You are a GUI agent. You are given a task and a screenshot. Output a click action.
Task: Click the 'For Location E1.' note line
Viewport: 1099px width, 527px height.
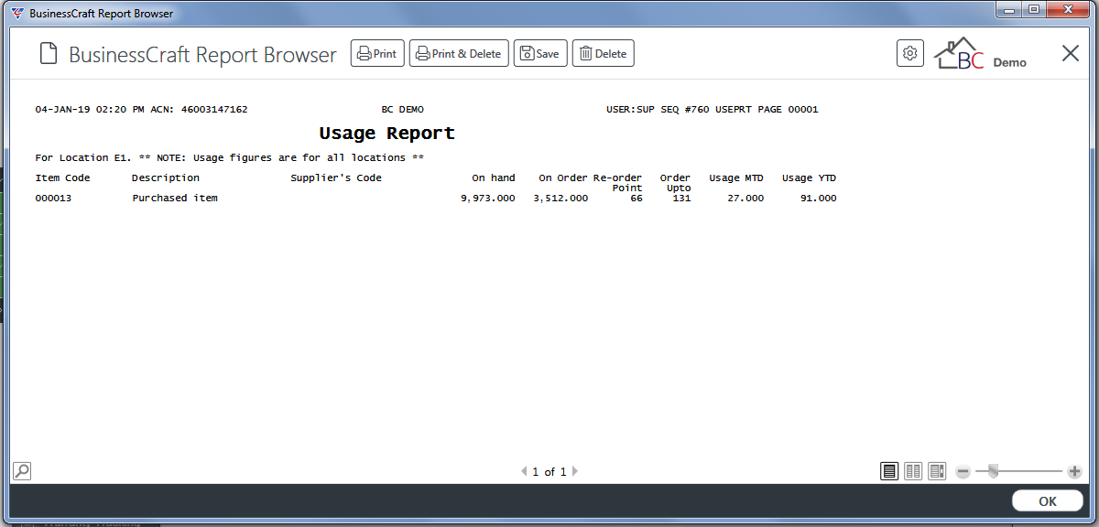tap(230, 157)
